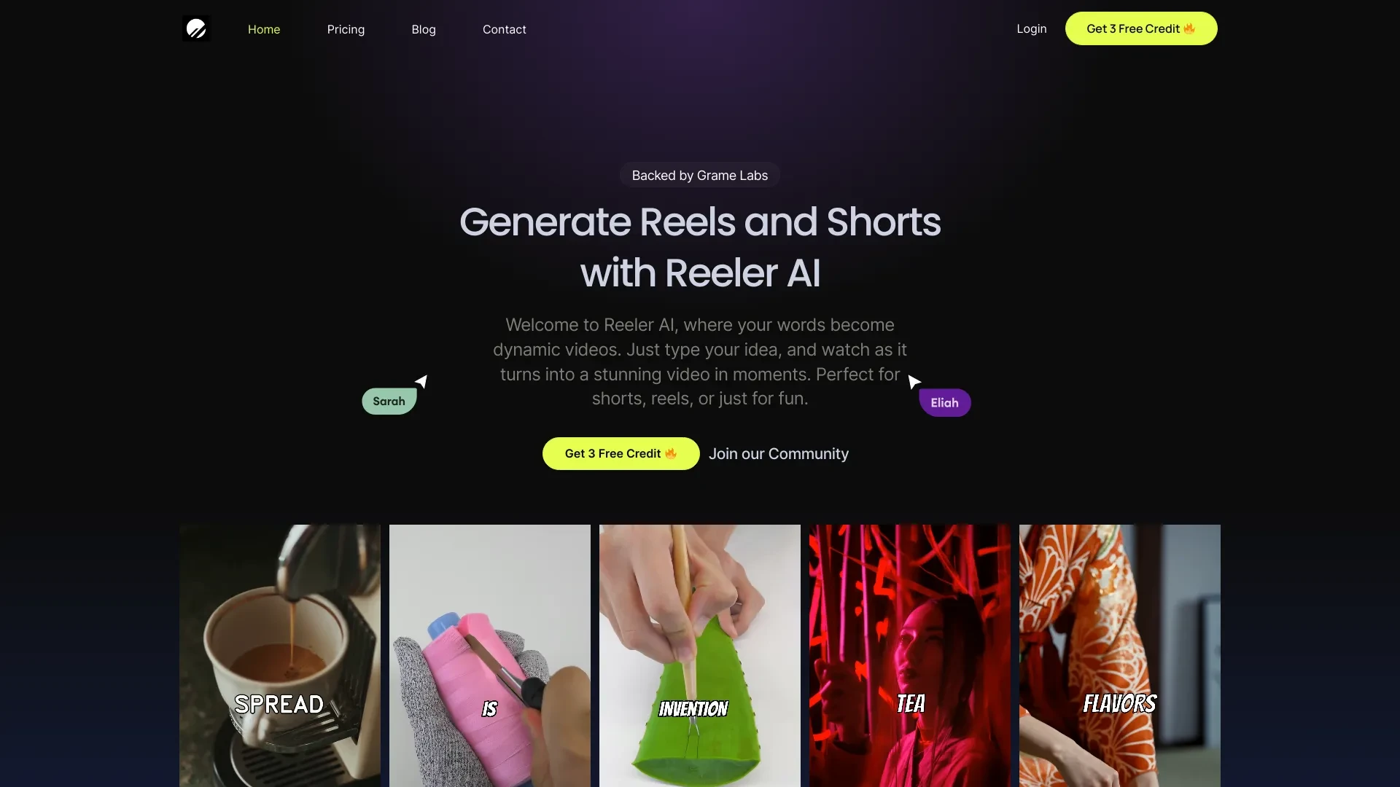Viewport: 1400px width, 787px height.
Task: Click the Backed by Grame Labs text
Action: coord(700,176)
